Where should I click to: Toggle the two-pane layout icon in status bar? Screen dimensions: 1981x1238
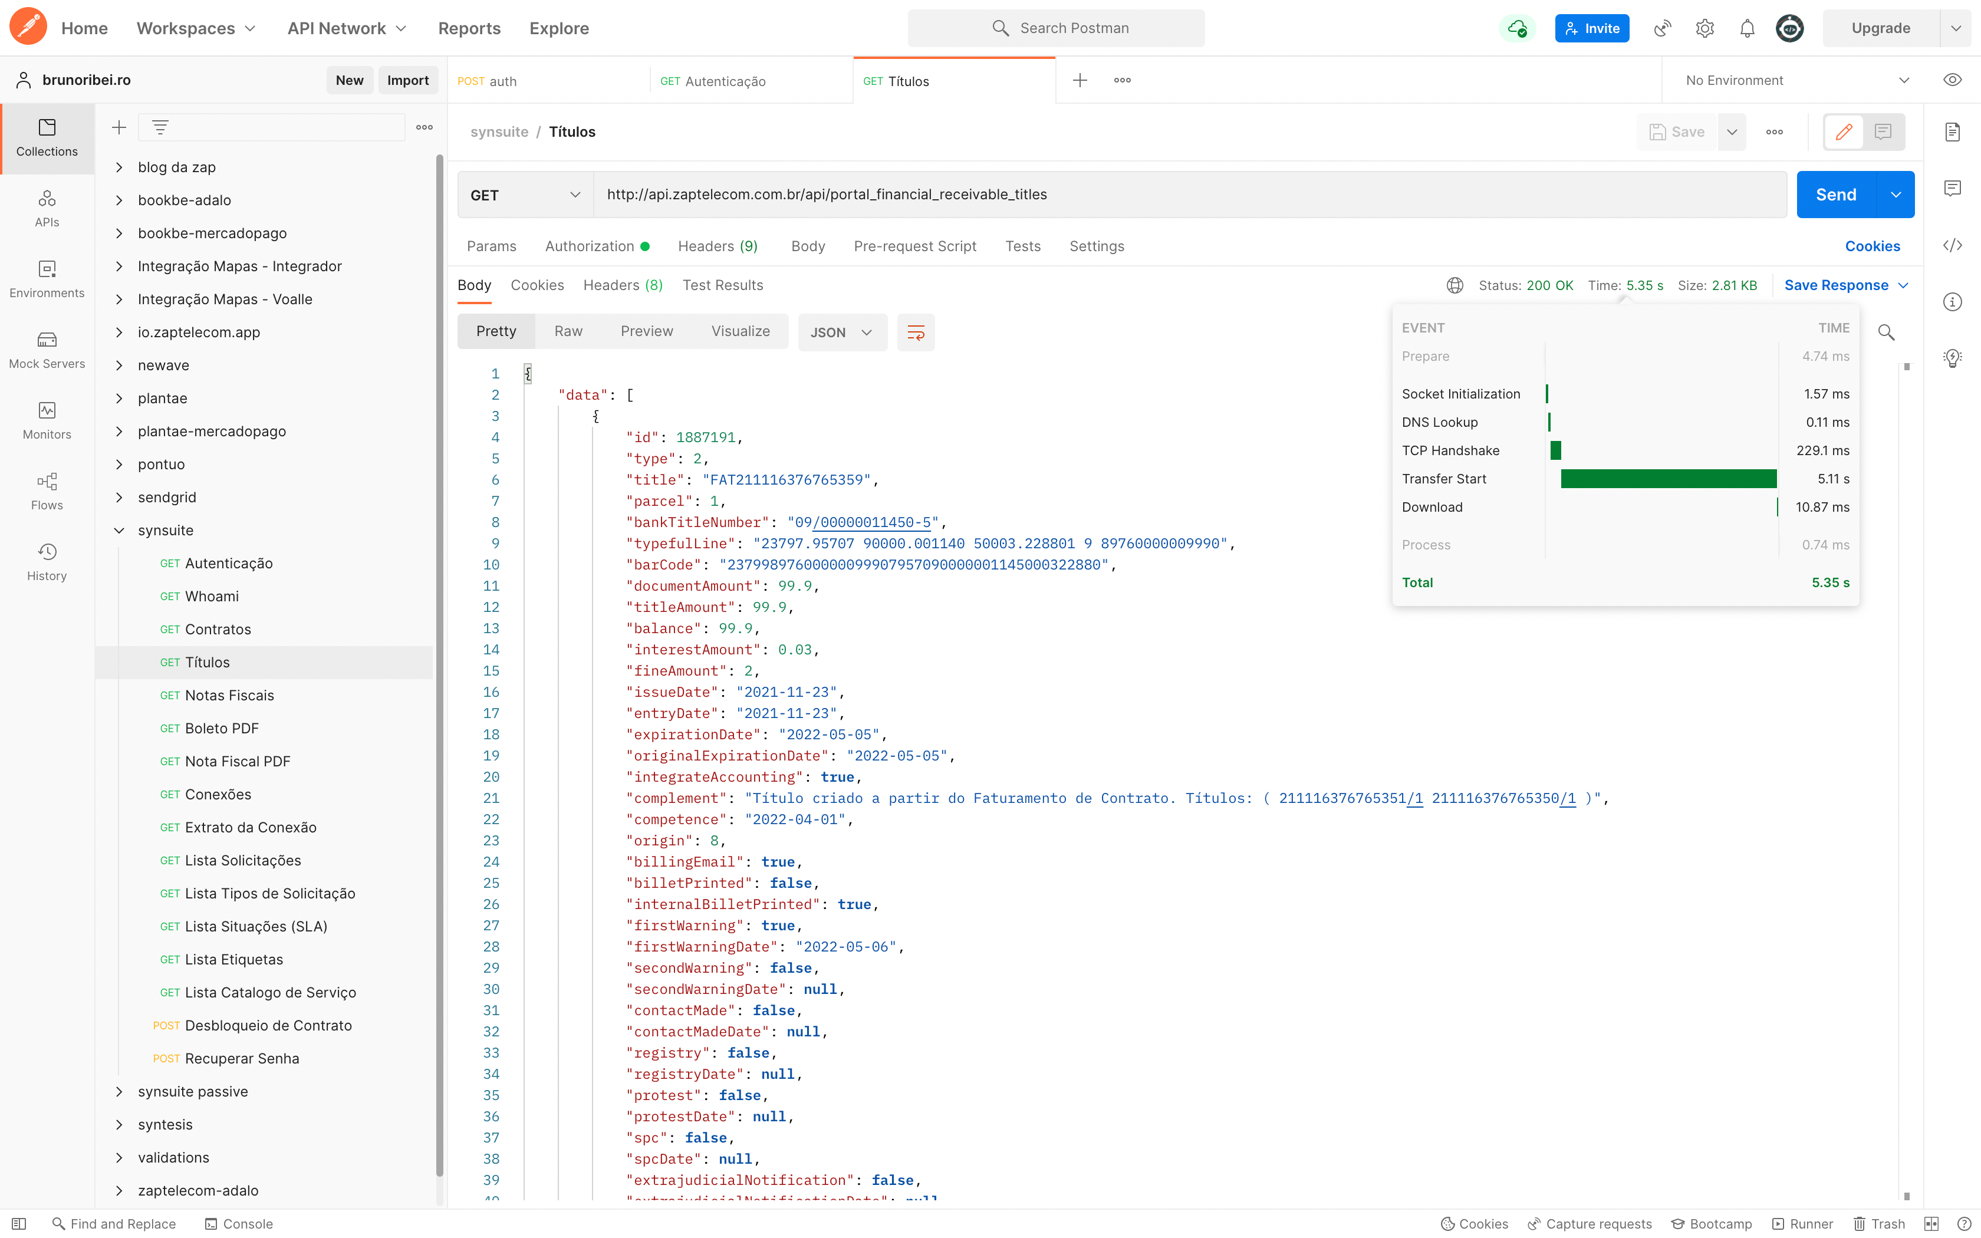(1932, 1223)
